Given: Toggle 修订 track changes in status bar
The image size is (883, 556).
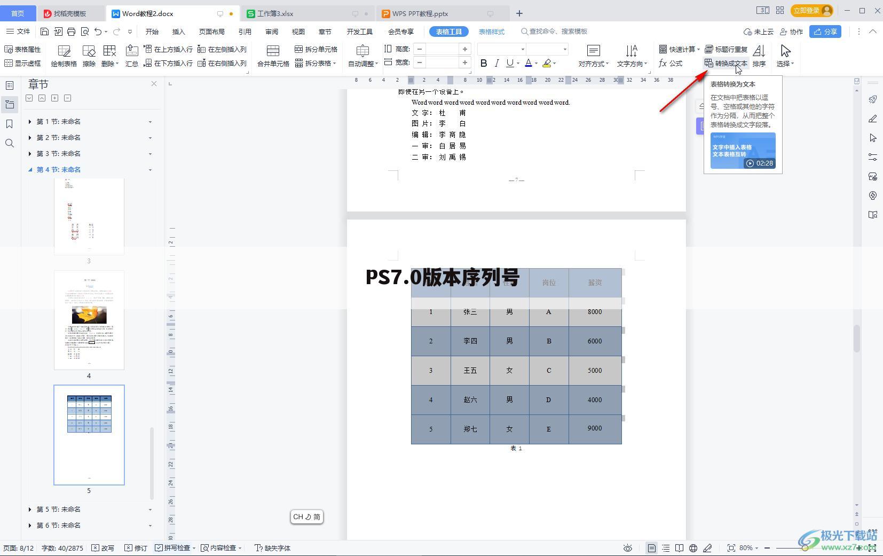Looking at the screenshot, I should pos(136,548).
